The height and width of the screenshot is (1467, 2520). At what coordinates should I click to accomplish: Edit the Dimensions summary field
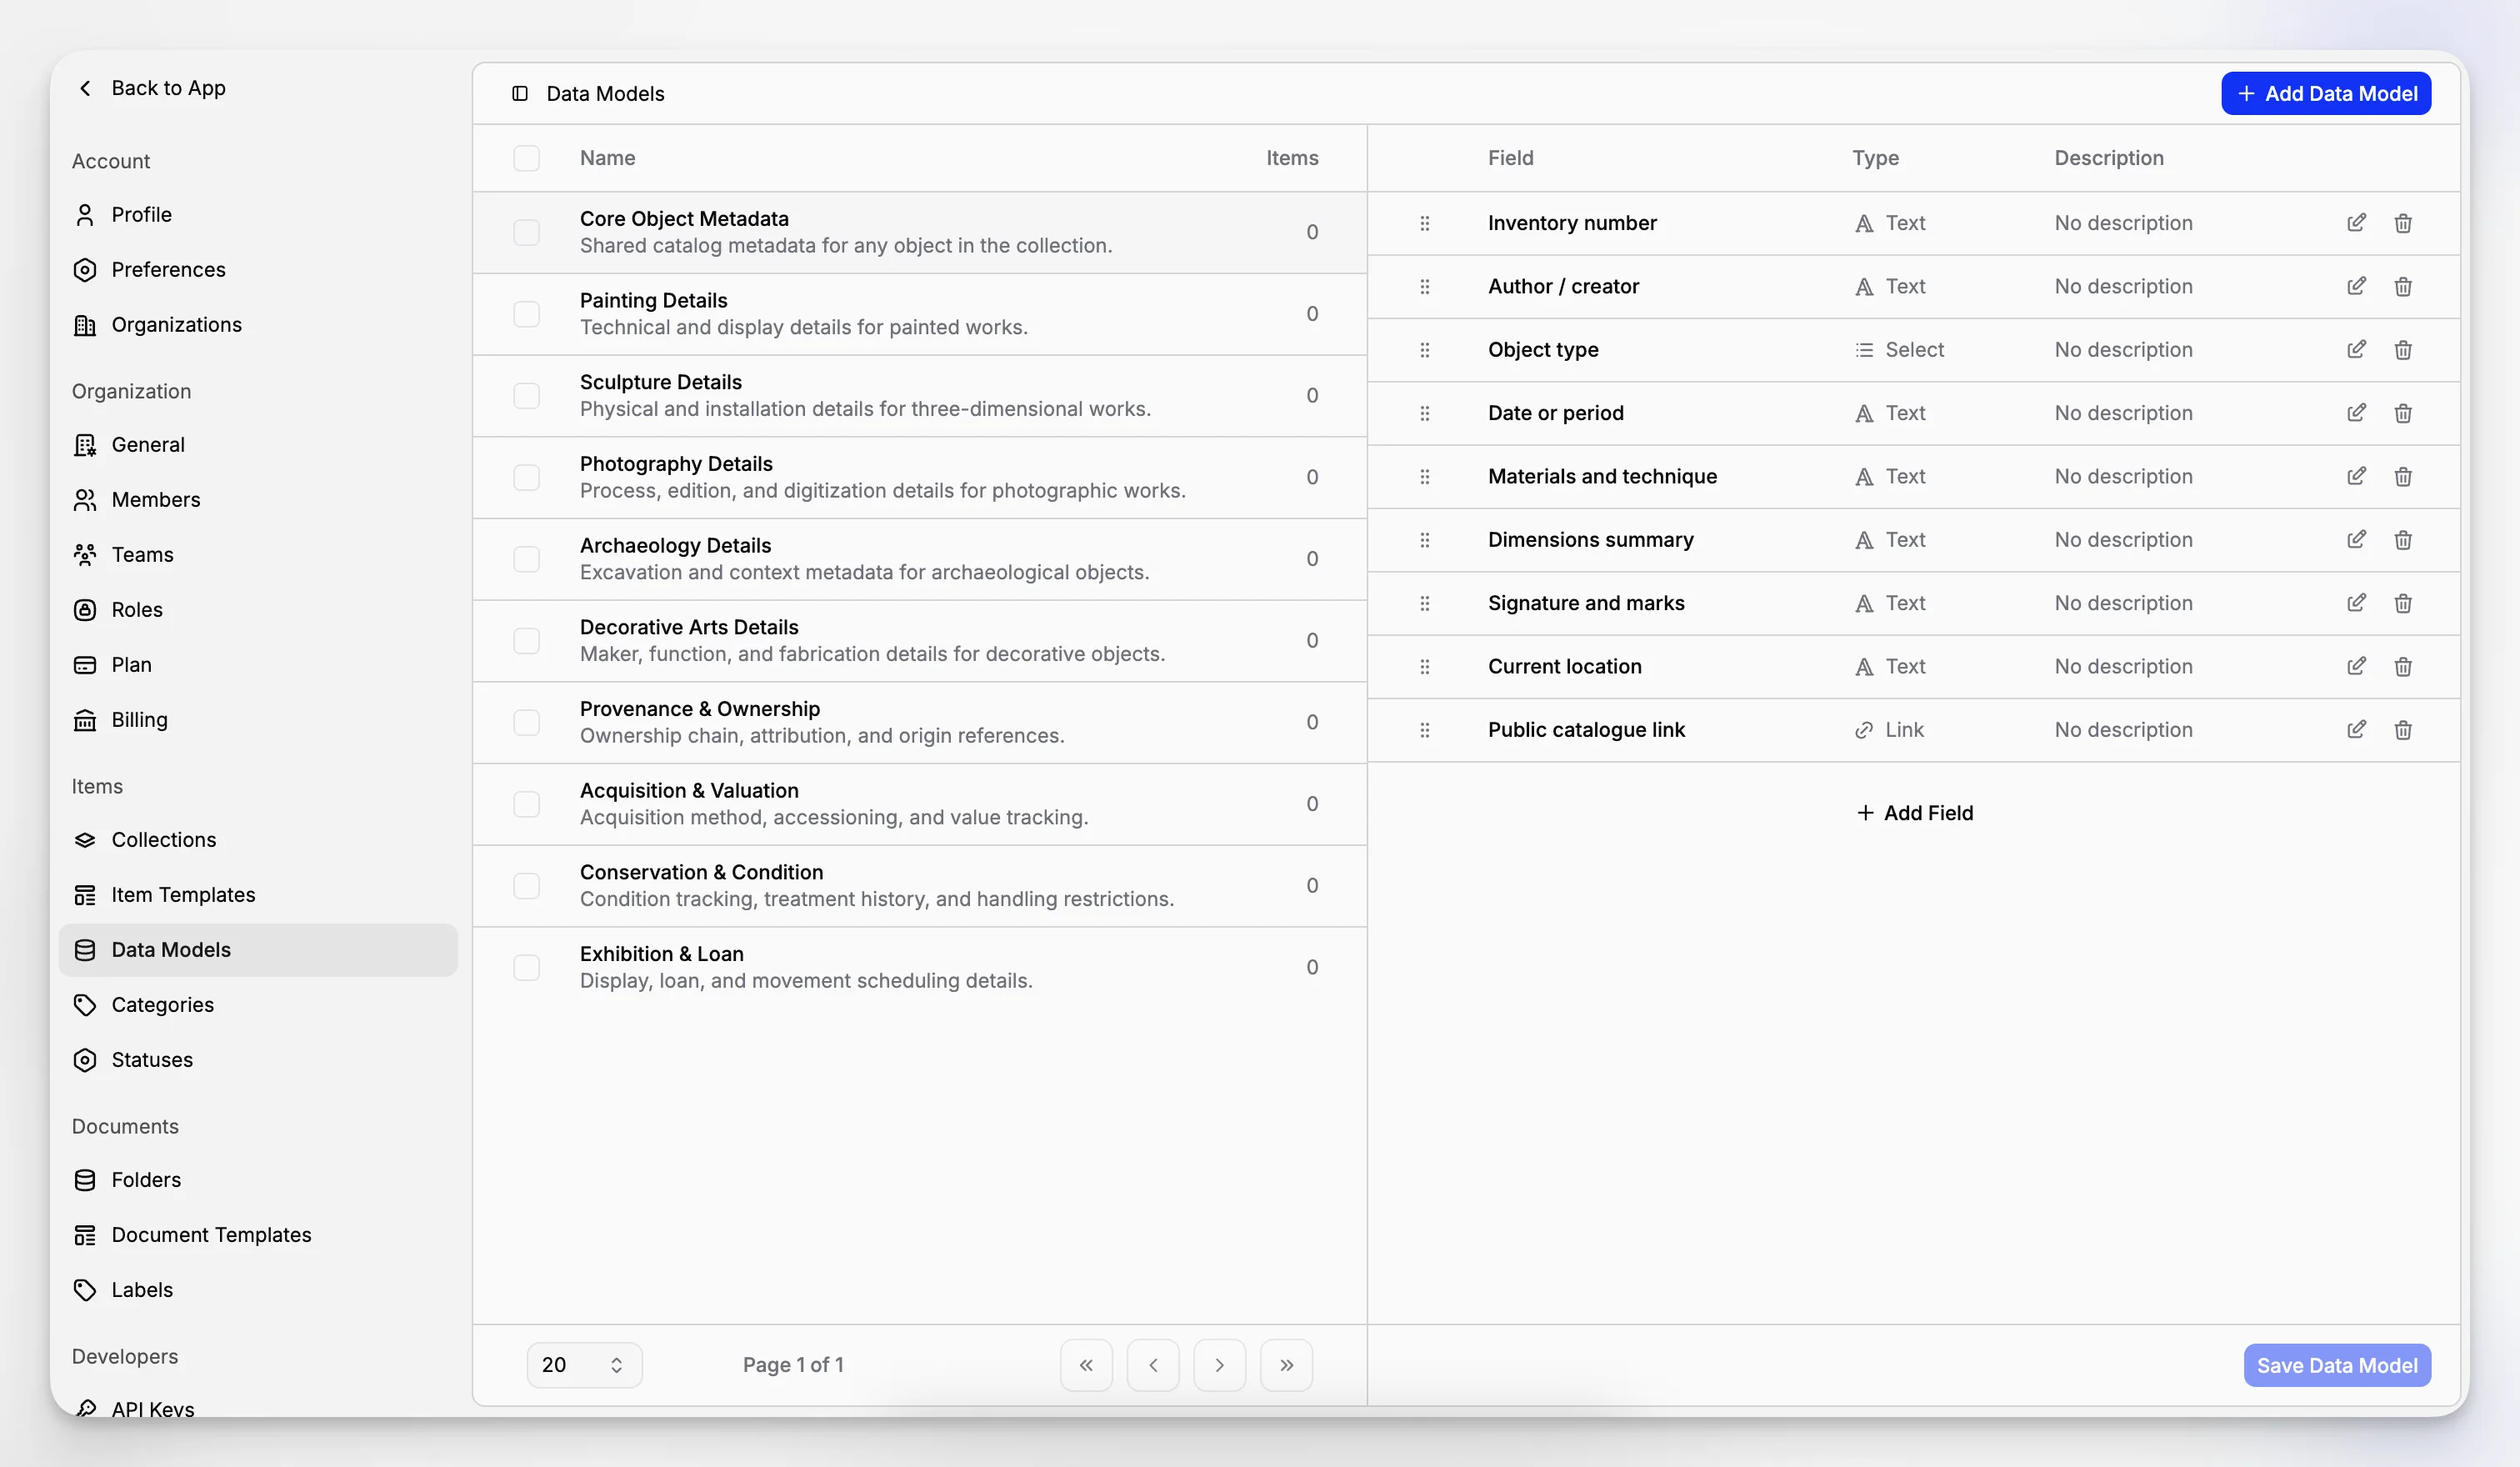2356,540
